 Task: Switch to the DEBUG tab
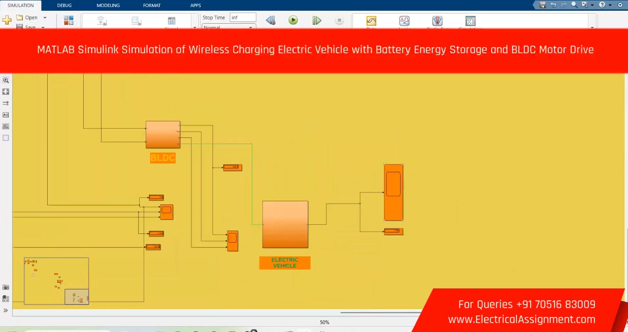click(x=64, y=5)
